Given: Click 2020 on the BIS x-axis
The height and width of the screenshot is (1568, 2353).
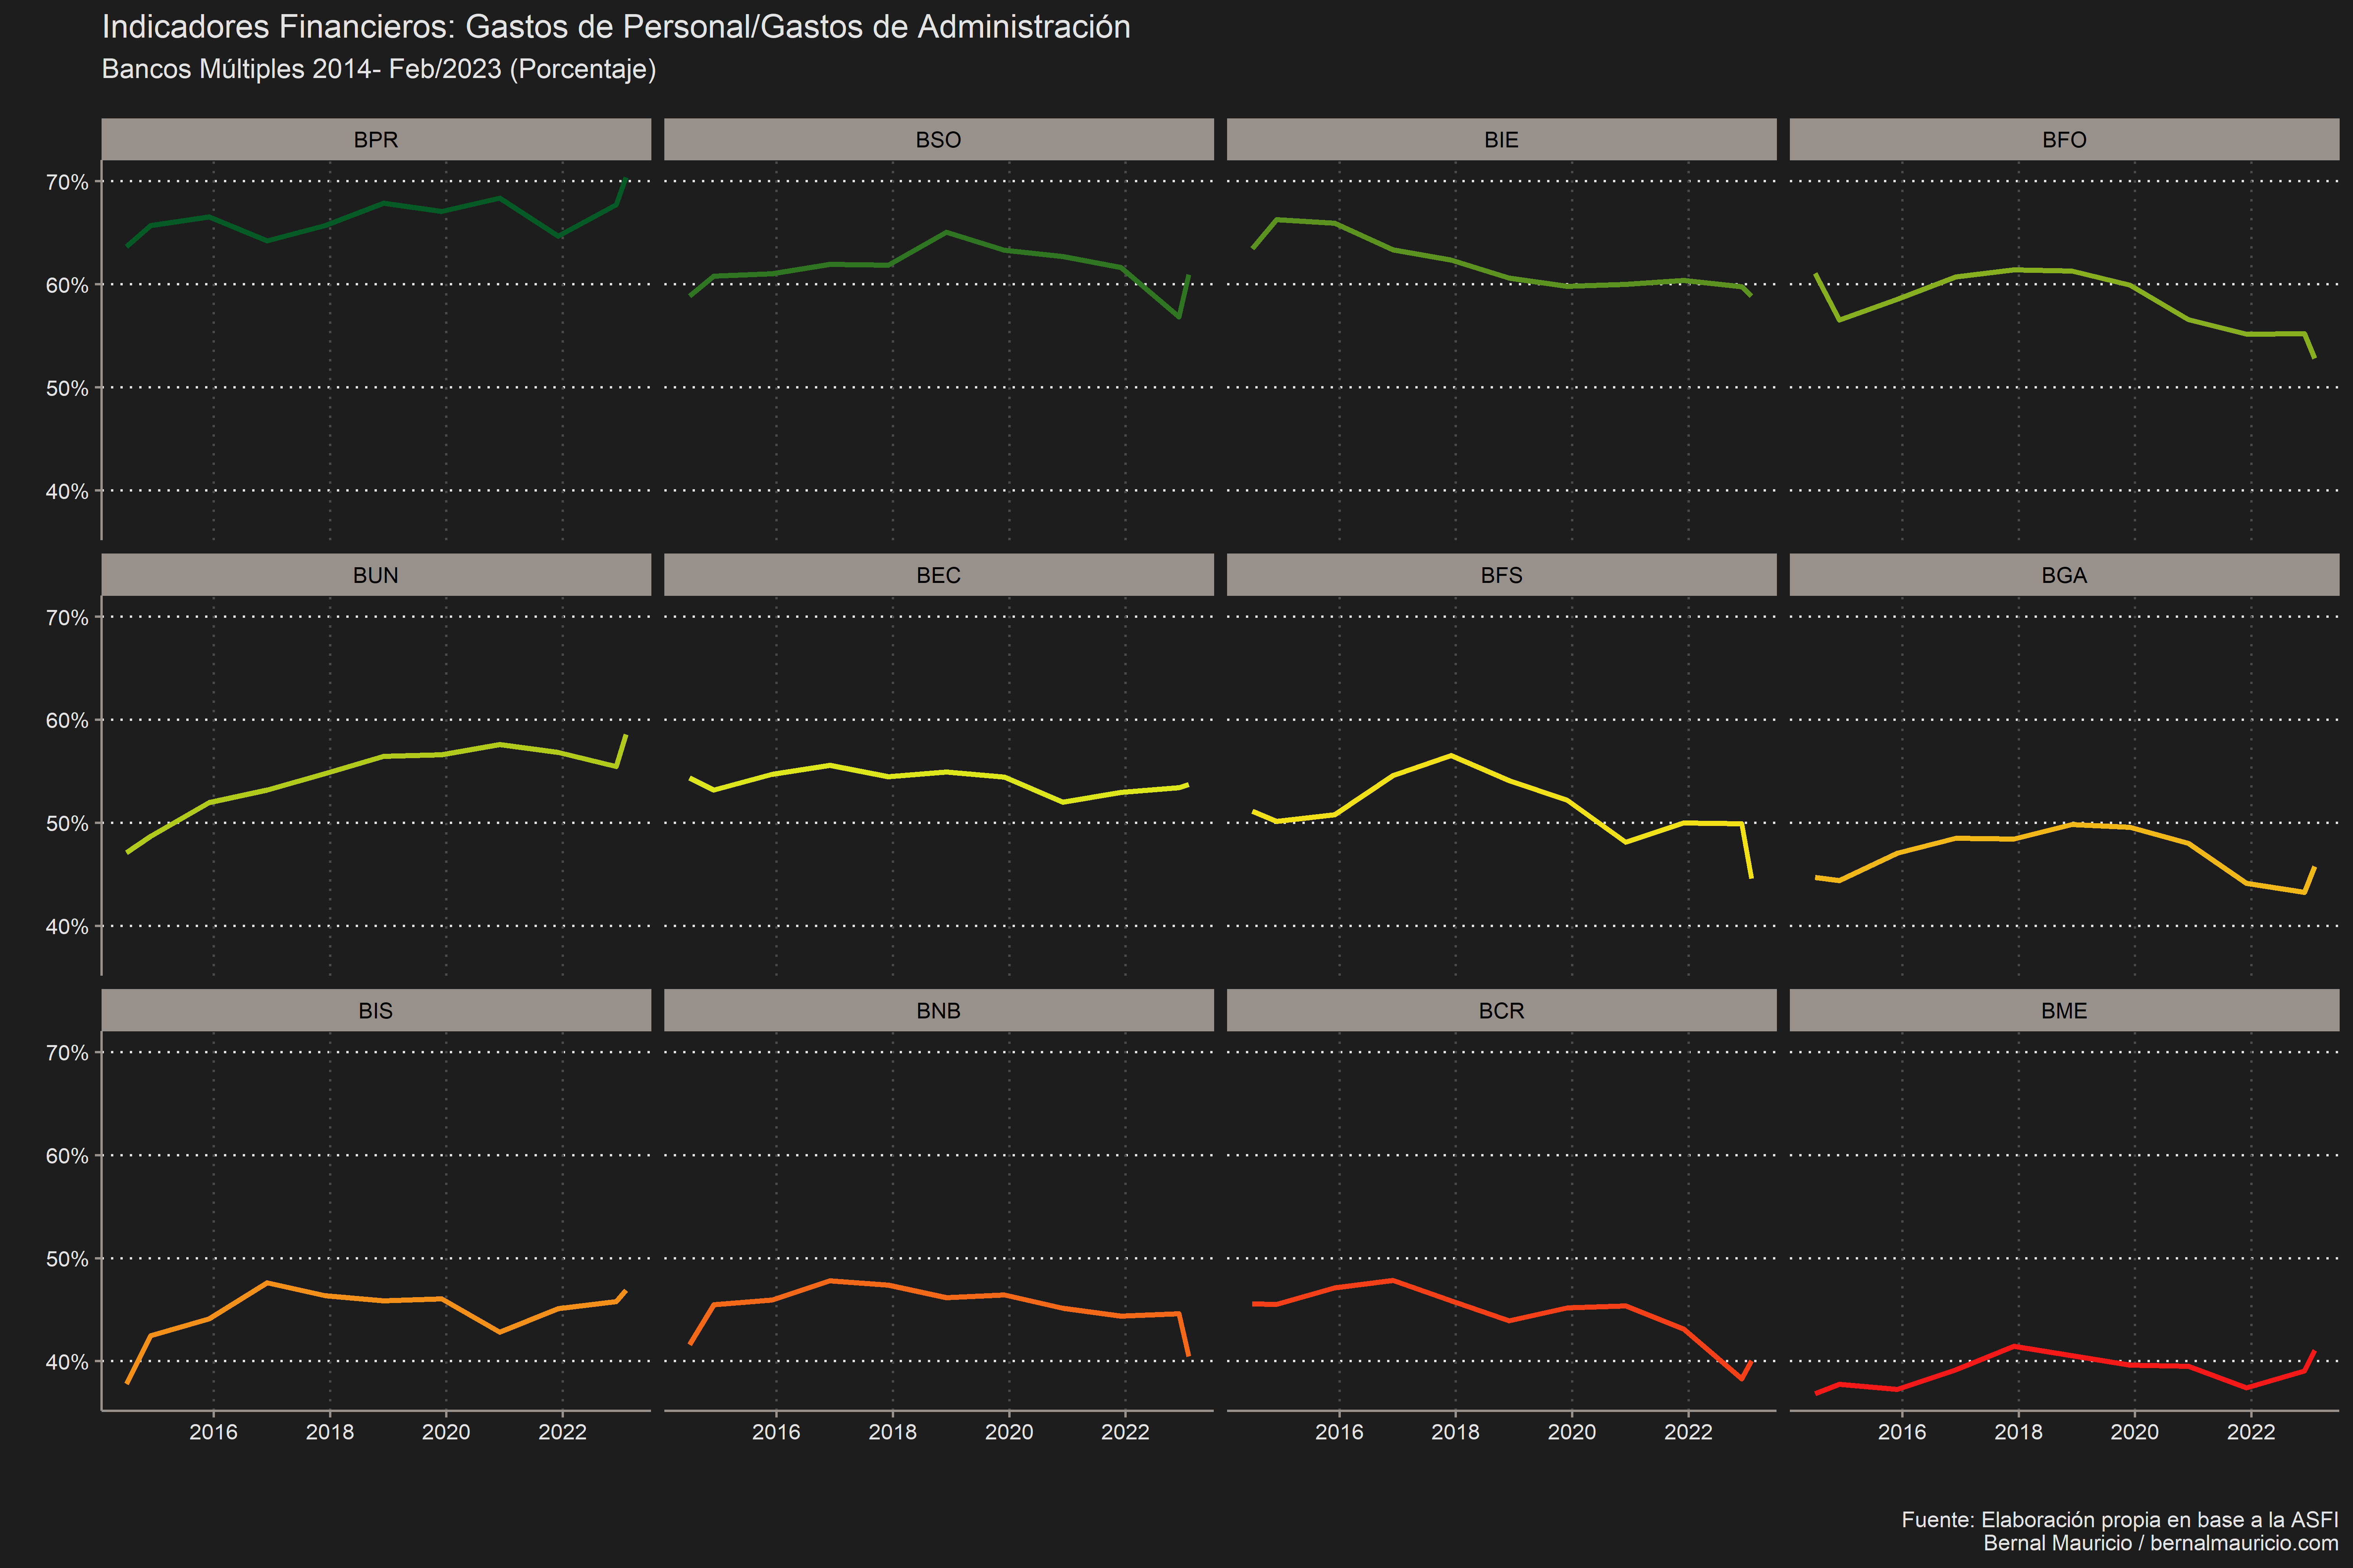Looking at the screenshot, I should (x=446, y=1432).
